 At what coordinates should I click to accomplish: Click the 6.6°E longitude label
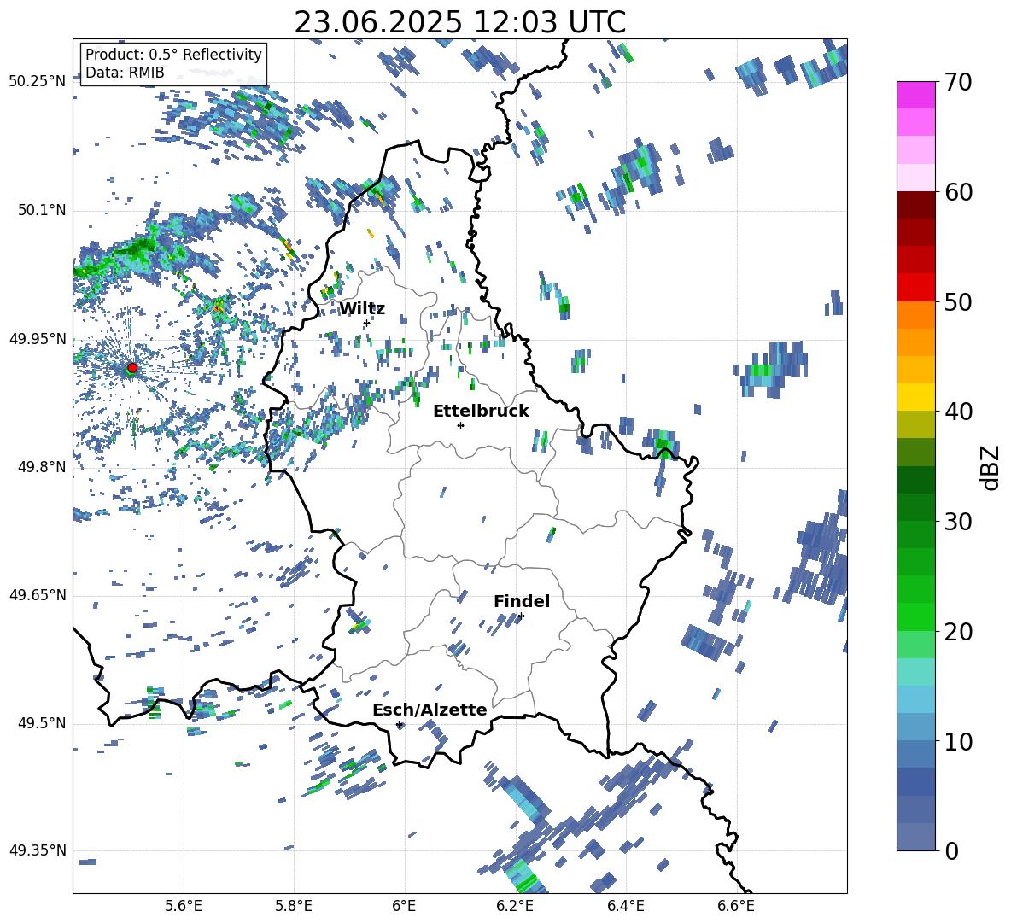point(736,906)
